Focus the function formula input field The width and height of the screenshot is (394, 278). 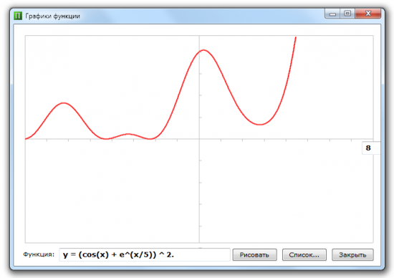pyautogui.click(x=145, y=255)
